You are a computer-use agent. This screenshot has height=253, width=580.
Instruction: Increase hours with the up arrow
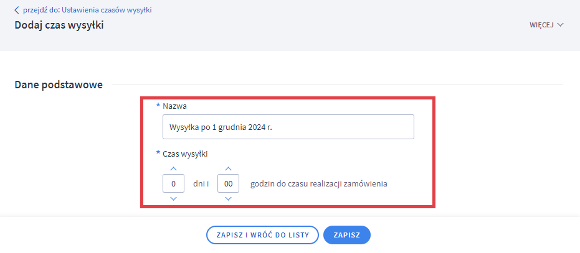(228, 169)
